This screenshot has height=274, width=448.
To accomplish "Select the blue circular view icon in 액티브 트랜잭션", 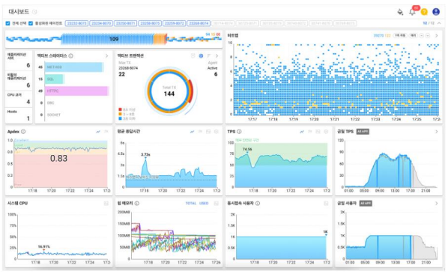I will point(201,56).
